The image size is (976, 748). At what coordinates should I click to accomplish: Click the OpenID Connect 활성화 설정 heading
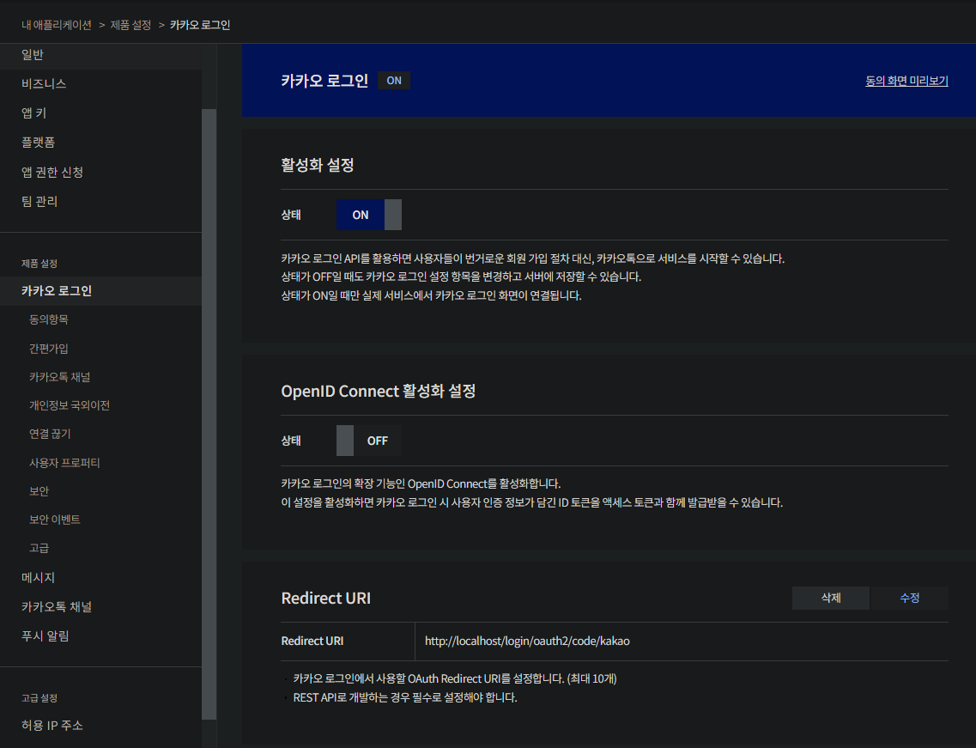click(379, 391)
